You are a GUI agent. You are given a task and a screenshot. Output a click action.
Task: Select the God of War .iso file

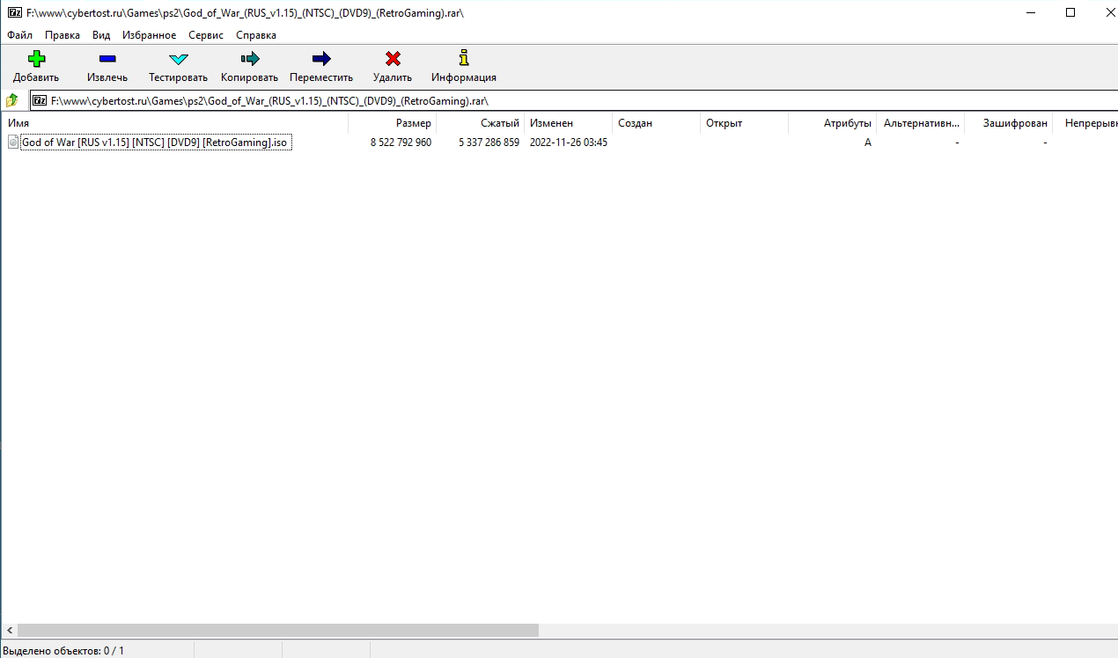(x=156, y=142)
